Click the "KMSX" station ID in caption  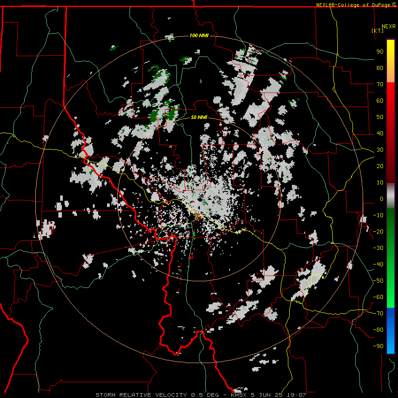[x=239, y=395]
